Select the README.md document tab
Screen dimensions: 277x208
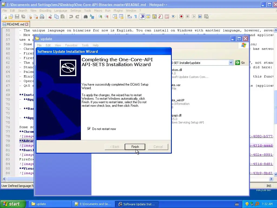[x=15, y=24]
